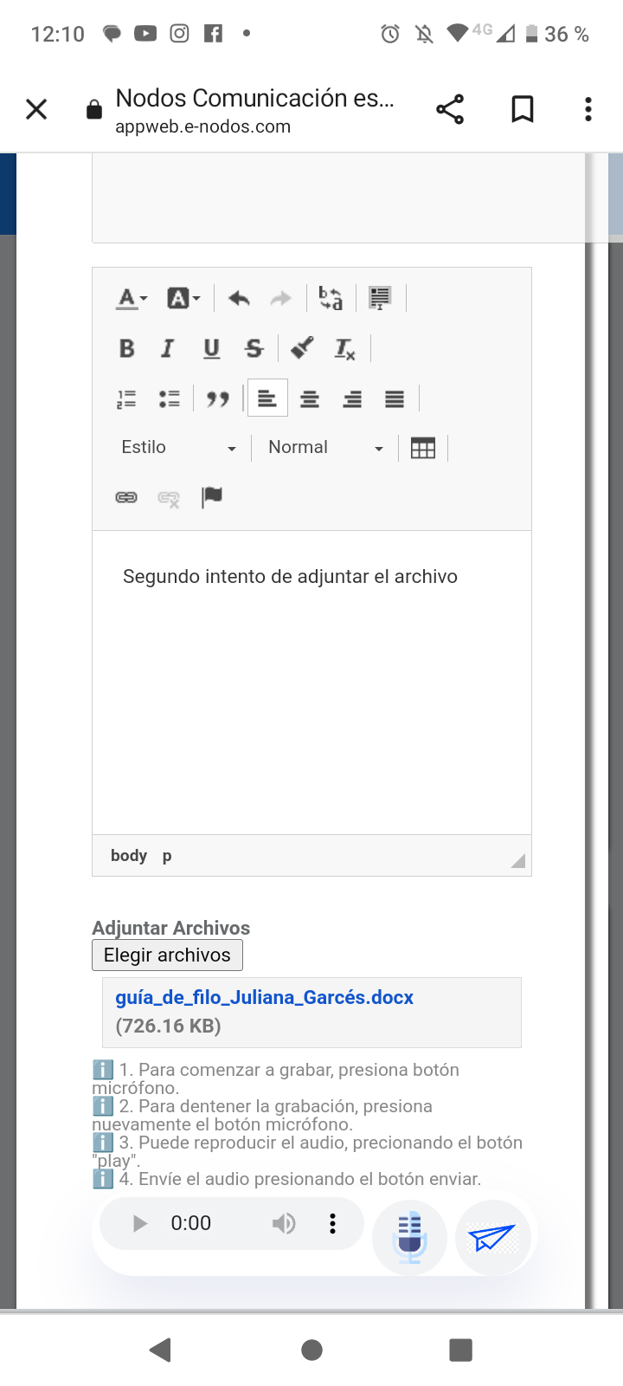Open the Estilo styles dropdown
Screen dimensions: 623x1386
178,448
